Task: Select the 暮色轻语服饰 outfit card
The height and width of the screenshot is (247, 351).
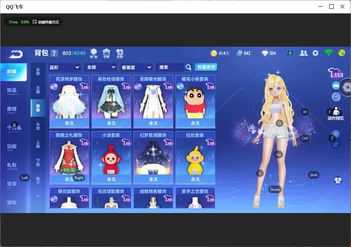Action: 111,102
